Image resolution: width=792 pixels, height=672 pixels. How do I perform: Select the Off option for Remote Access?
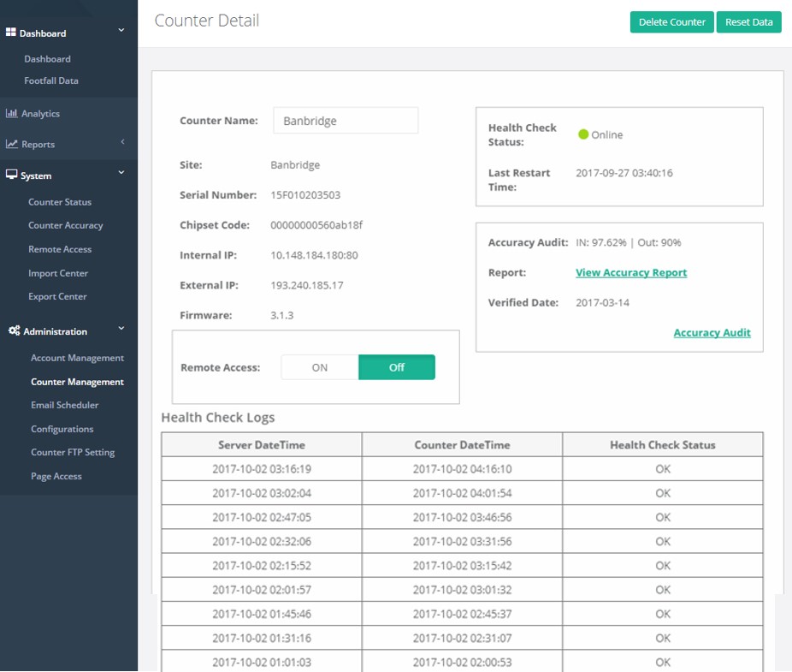click(x=397, y=367)
